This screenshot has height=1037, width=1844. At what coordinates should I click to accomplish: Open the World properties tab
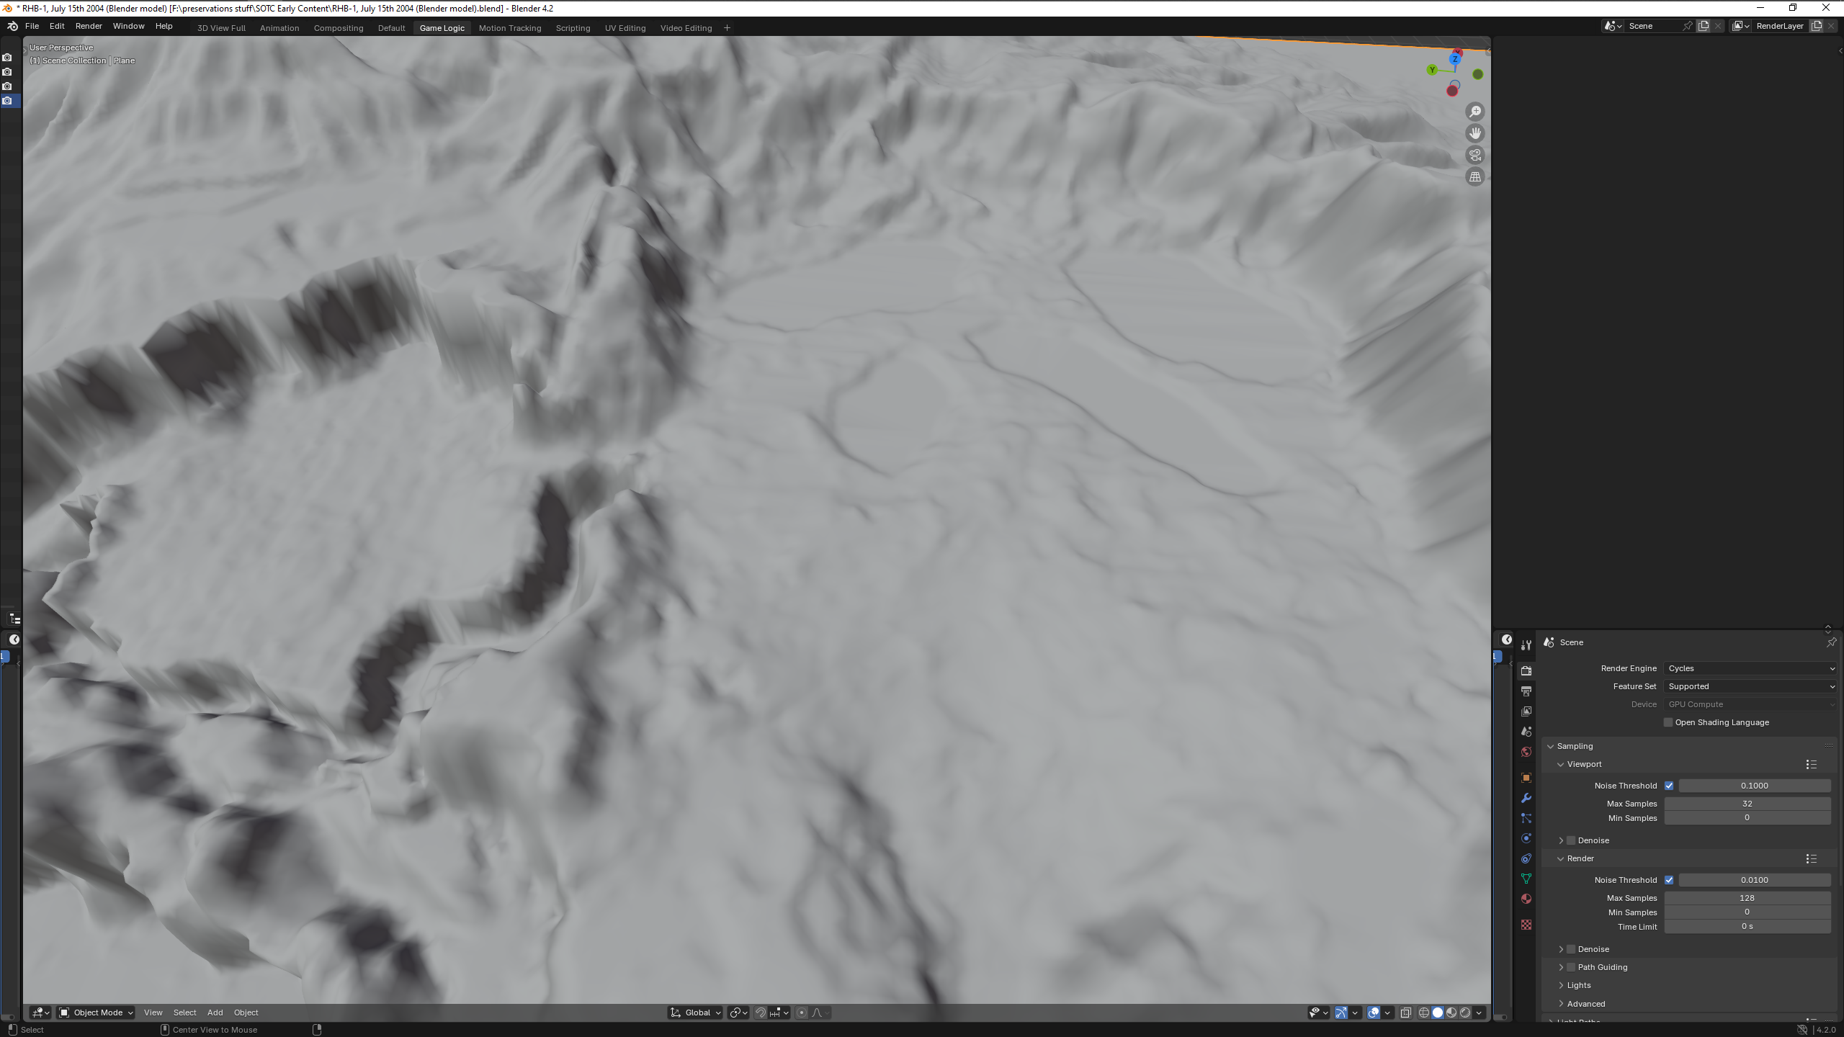[x=1526, y=752]
